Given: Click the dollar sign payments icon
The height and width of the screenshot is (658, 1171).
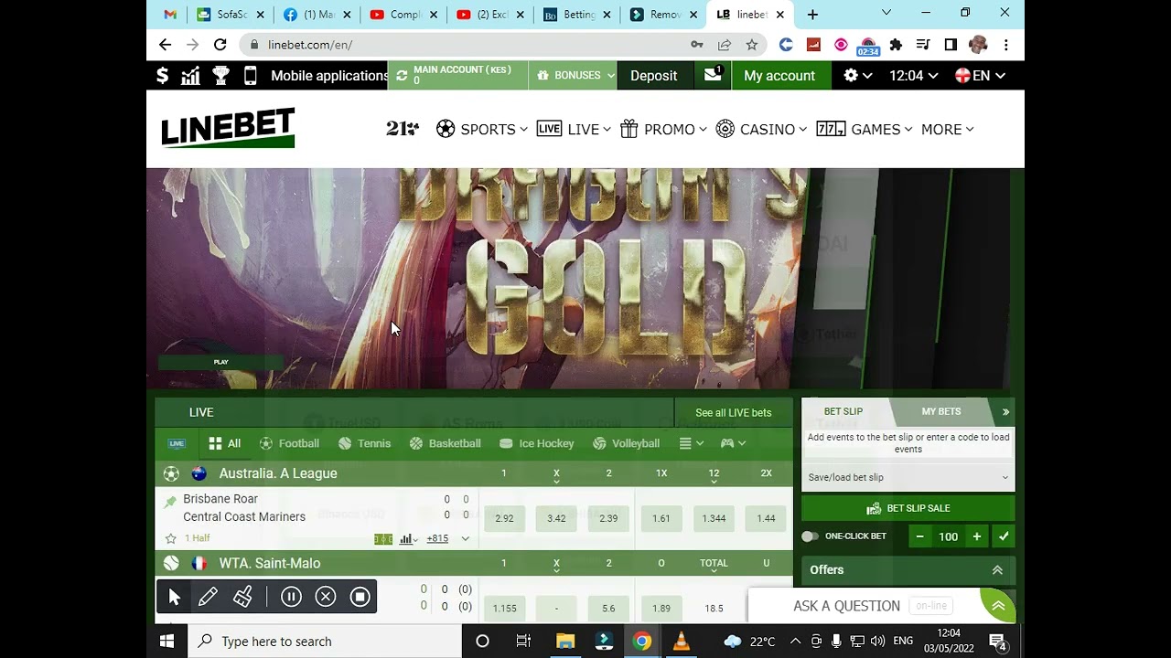Looking at the screenshot, I should pos(162,76).
